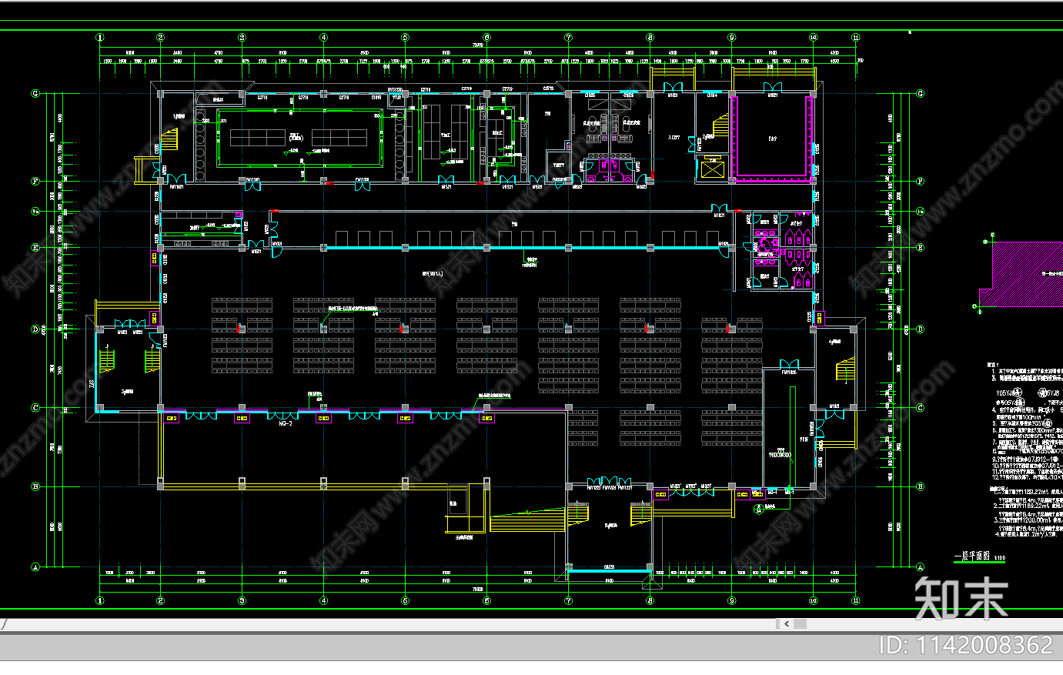Image resolution: width=1063 pixels, height=675 pixels.
Task: Select axis bubble G on the left side
Action: tap(35, 94)
